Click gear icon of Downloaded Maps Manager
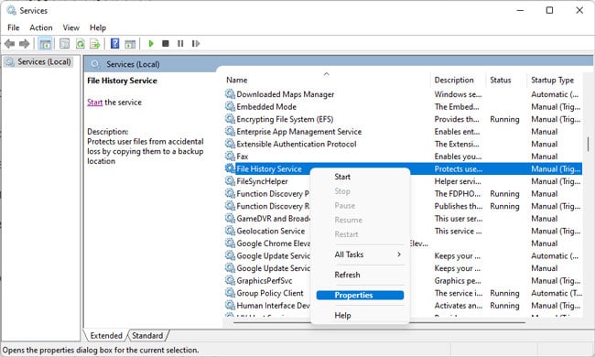Image resolution: width=595 pixels, height=357 pixels. pyautogui.click(x=230, y=93)
